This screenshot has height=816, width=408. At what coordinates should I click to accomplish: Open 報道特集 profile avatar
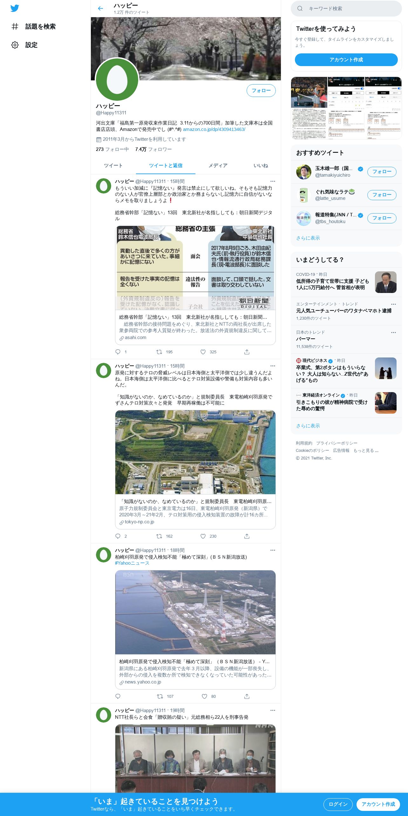(x=304, y=218)
